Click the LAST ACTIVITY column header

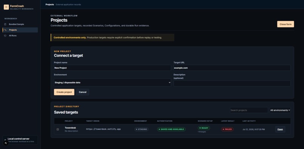(x=249, y=121)
